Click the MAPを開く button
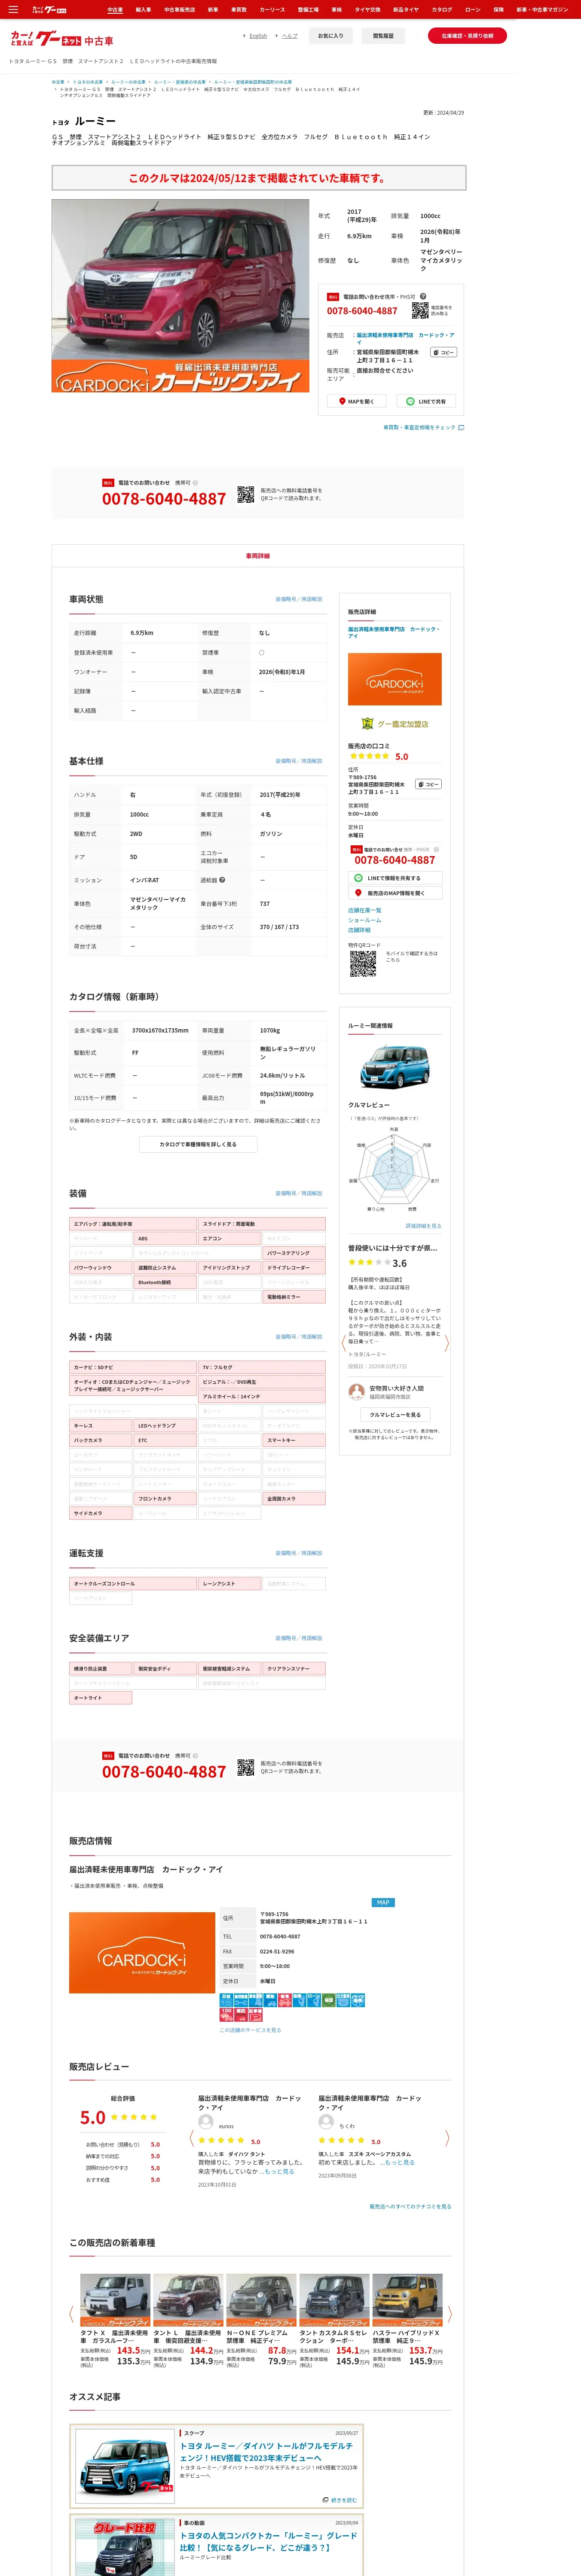This screenshot has height=2576, width=581. (x=356, y=401)
